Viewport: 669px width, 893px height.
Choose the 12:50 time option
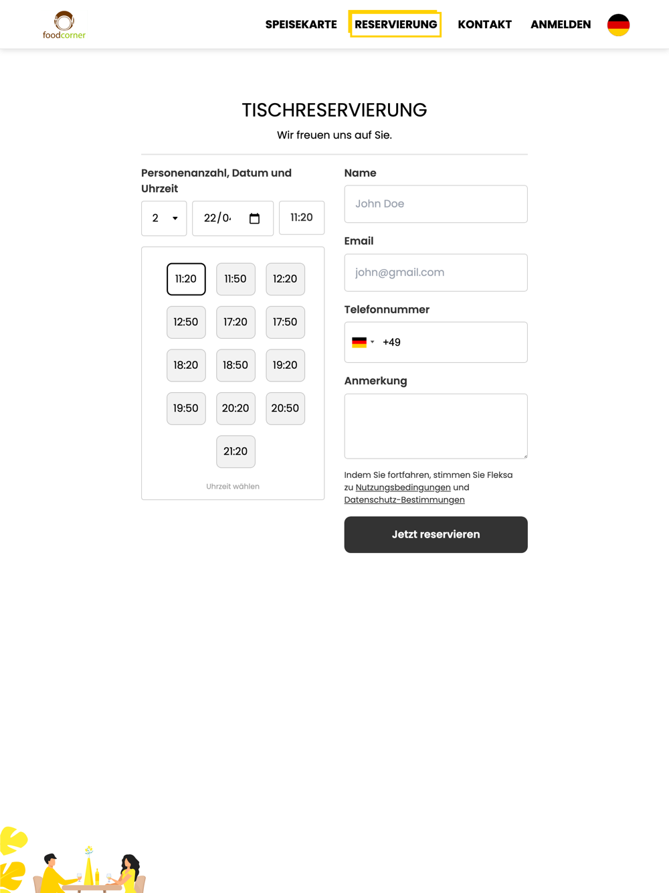tap(186, 322)
